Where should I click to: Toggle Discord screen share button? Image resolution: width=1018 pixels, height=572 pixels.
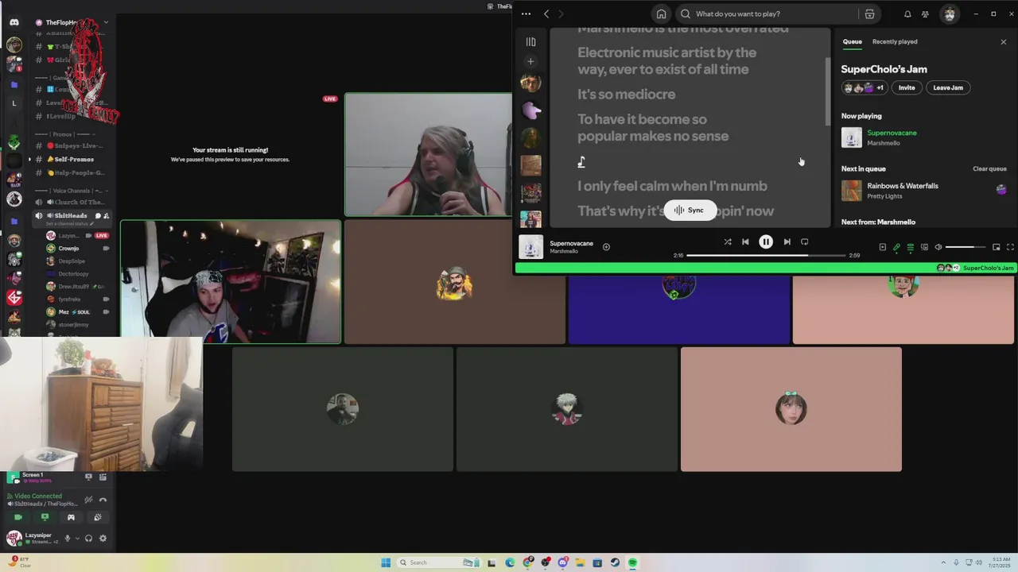45,517
